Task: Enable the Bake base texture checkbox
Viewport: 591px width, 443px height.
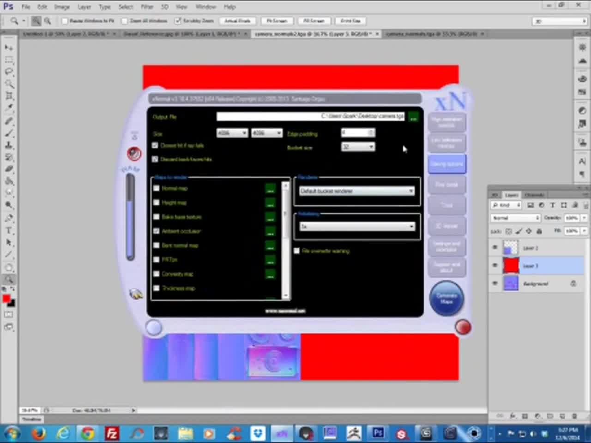Action: (x=156, y=217)
